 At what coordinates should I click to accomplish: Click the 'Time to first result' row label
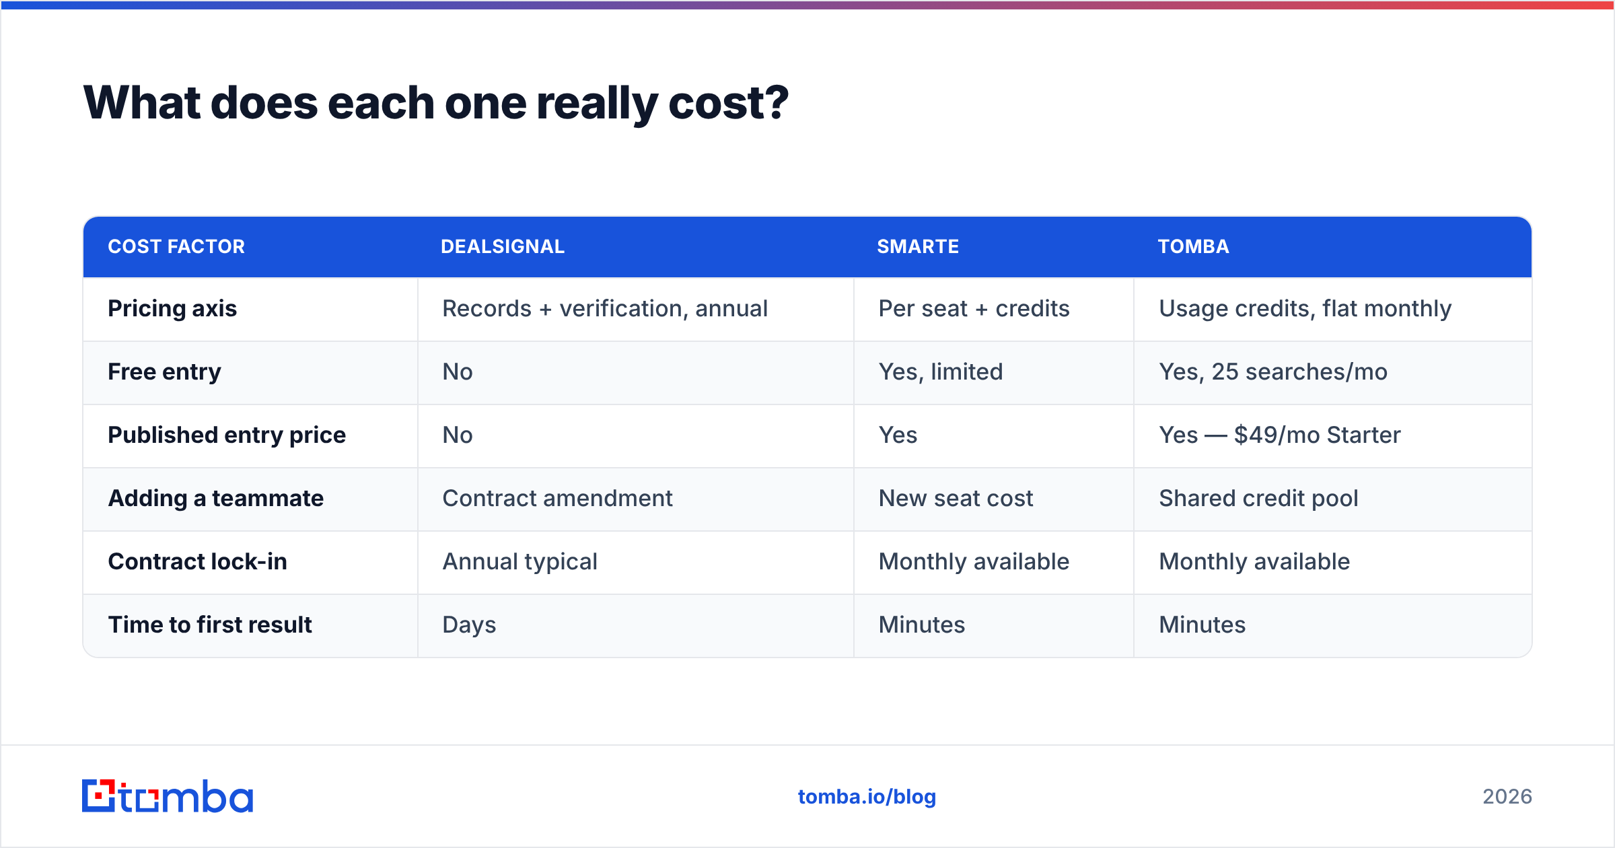pyautogui.click(x=210, y=625)
